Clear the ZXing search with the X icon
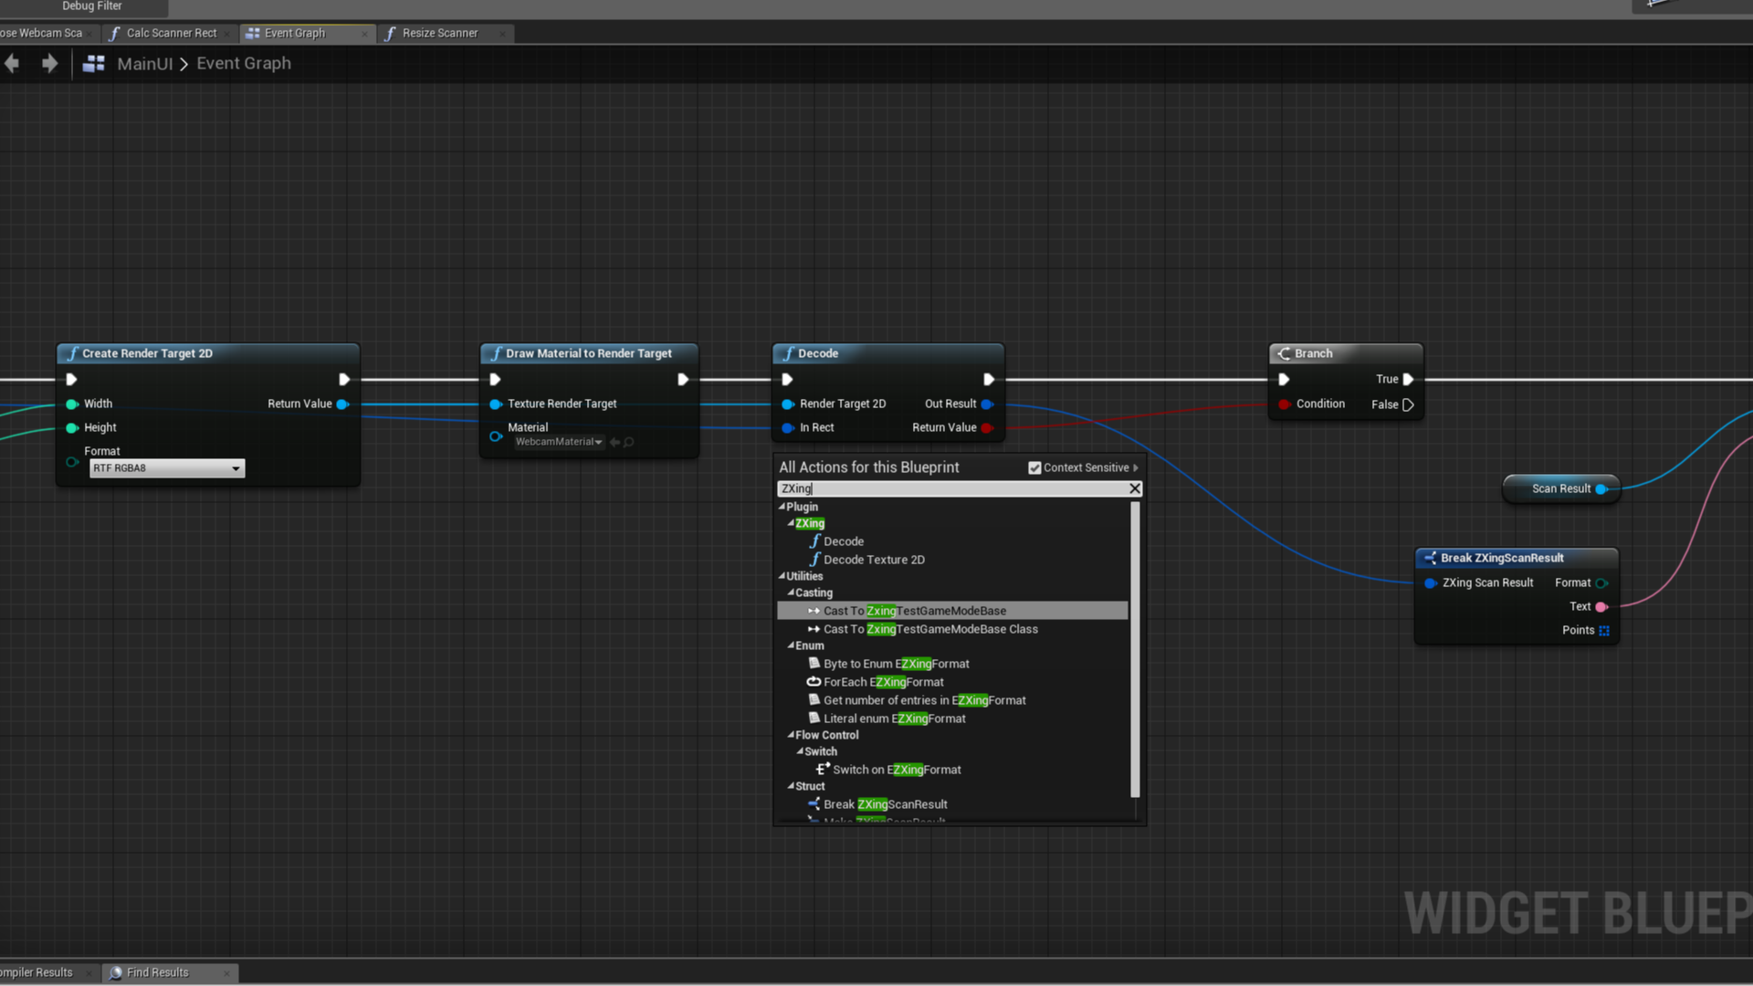The height and width of the screenshot is (986, 1753). click(x=1135, y=488)
